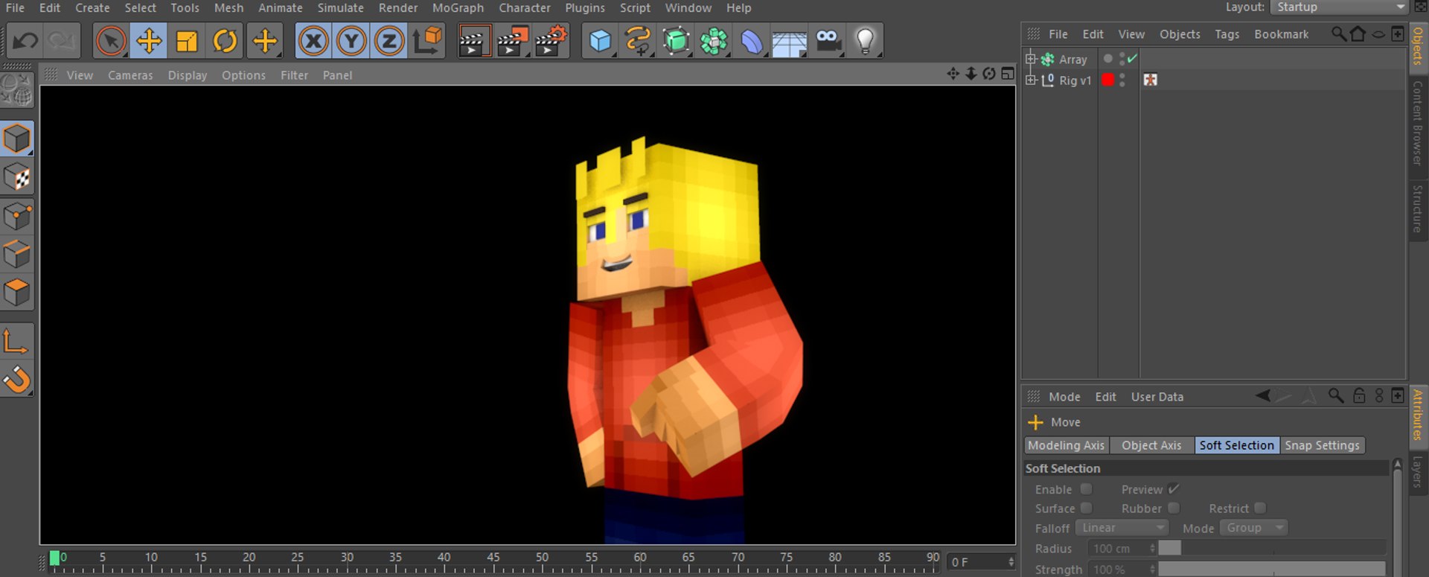Open the Character menu
Viewport: 1429px width, 577px height.
coord(525,7)
